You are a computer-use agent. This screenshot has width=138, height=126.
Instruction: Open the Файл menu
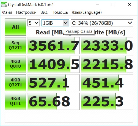click(7, 12)
